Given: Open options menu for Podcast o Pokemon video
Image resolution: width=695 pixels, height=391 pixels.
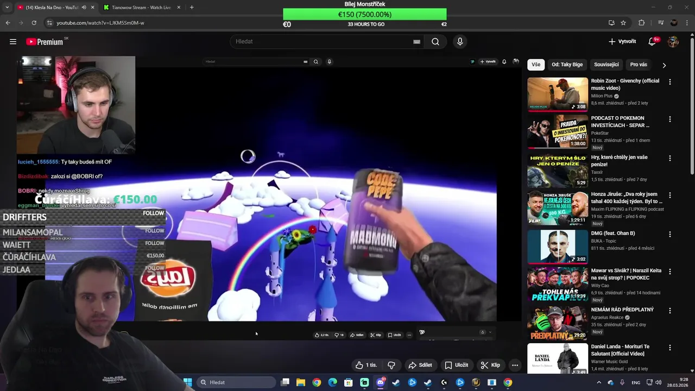Looking at the screenshot, I should [x=669, y=119].
